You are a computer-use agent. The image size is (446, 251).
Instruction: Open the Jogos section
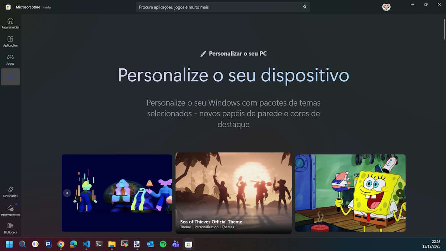[10, 59]
